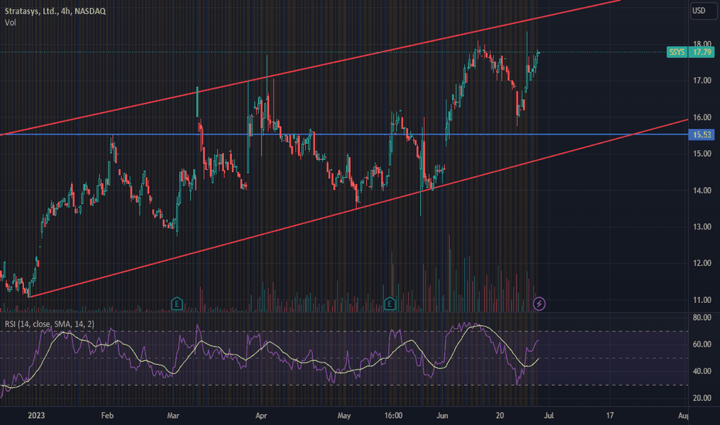This screenshot has height=425, width=720.
Task: Click the RSI 80.00 scale label
Action: 702,318
